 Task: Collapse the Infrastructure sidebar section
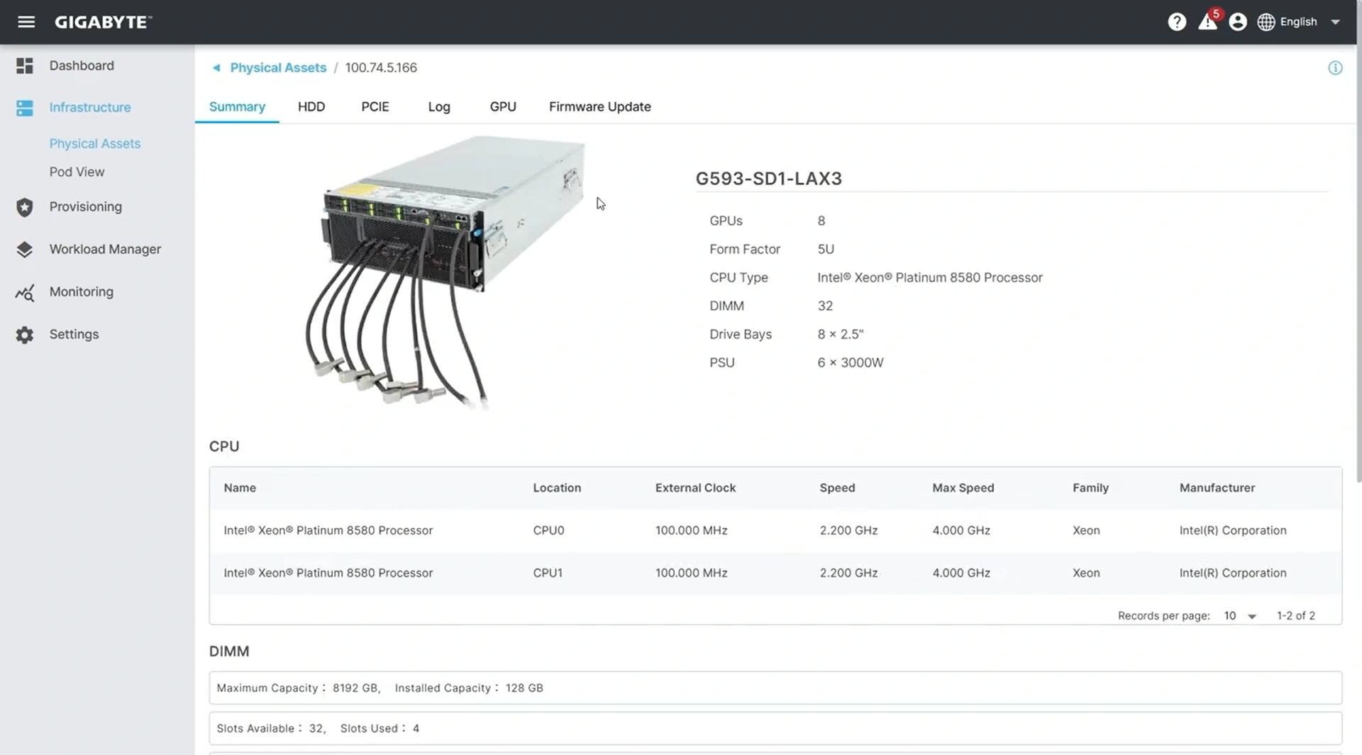point(90,108)
